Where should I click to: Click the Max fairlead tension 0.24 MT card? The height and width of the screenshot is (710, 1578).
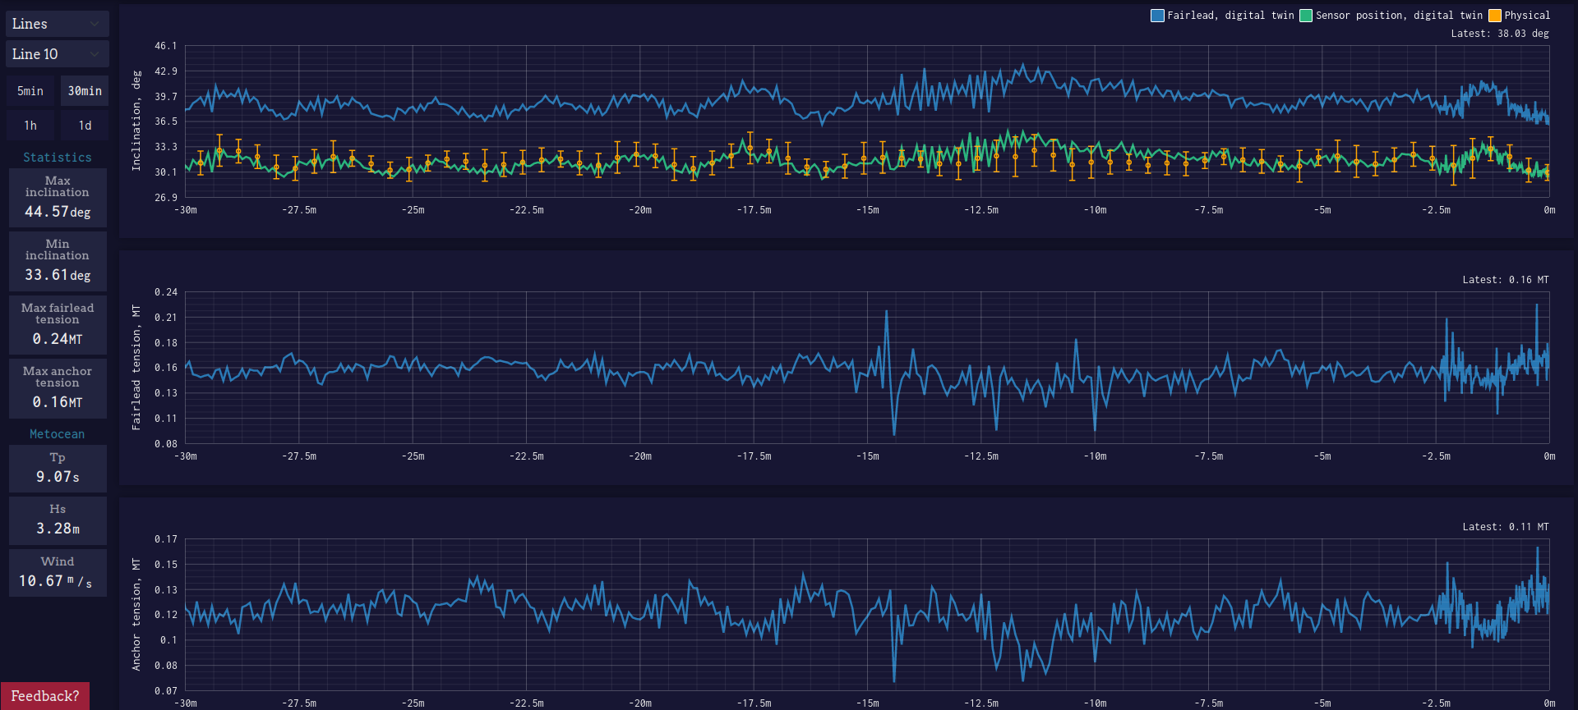click(x=58, y=324)
